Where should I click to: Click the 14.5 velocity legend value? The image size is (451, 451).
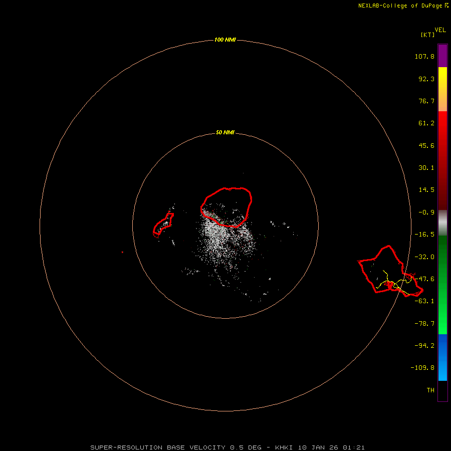426,190
